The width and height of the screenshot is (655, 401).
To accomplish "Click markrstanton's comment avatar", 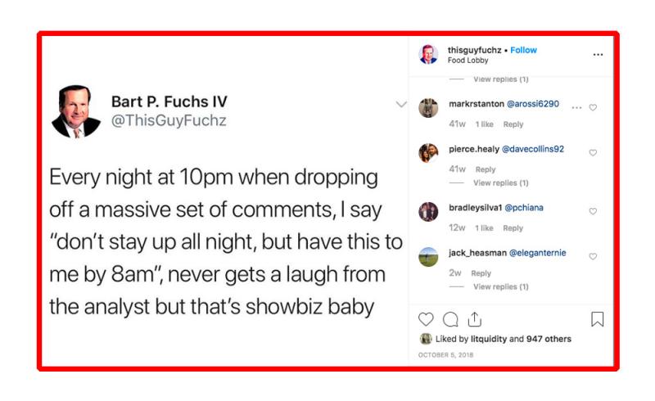I will [x=428, y=108].
